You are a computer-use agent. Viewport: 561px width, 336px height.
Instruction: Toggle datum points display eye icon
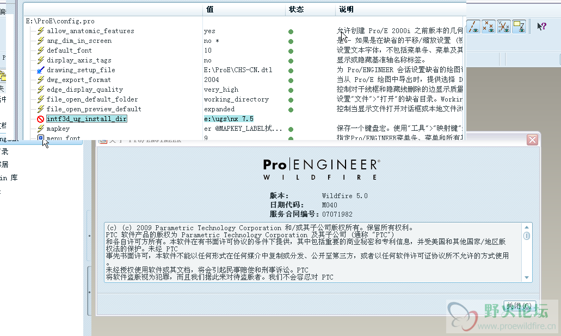pyautogui.click(x=489, y=27)
